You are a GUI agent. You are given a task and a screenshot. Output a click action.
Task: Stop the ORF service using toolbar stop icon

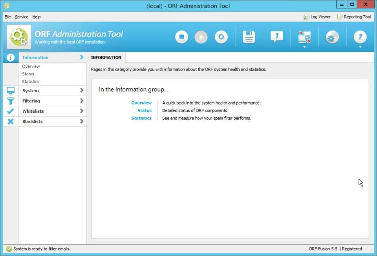tap(181, 37)
